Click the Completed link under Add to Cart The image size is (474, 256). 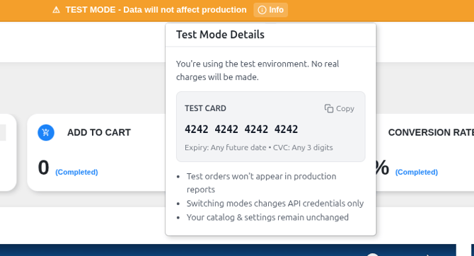tap(76, 172)
